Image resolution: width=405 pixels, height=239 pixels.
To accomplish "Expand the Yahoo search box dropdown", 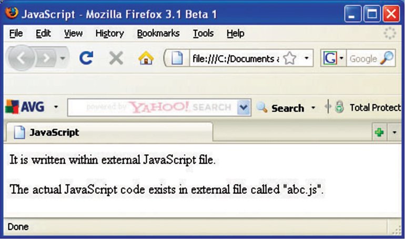I will (243, 107).
